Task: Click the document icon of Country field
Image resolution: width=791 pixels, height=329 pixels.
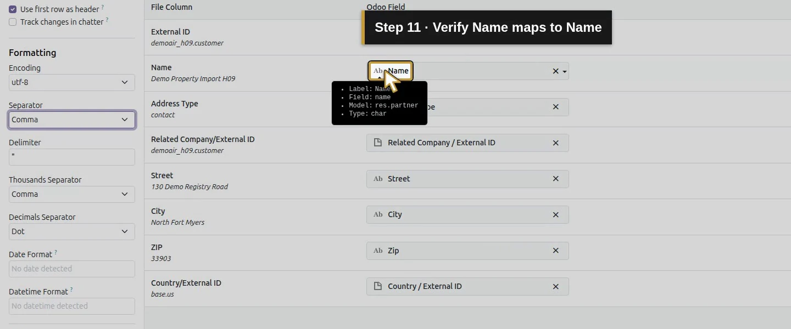Action: [x=377, y=286]
